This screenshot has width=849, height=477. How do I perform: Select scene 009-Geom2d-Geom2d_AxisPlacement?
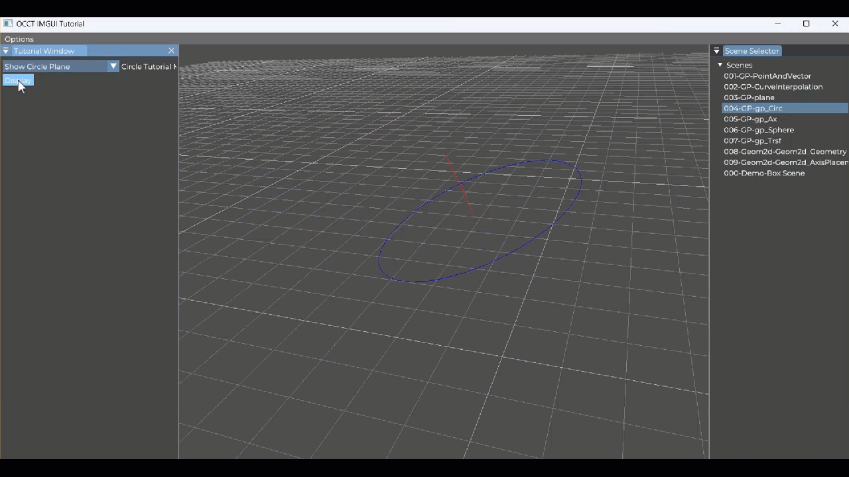(x=785, y=162)
